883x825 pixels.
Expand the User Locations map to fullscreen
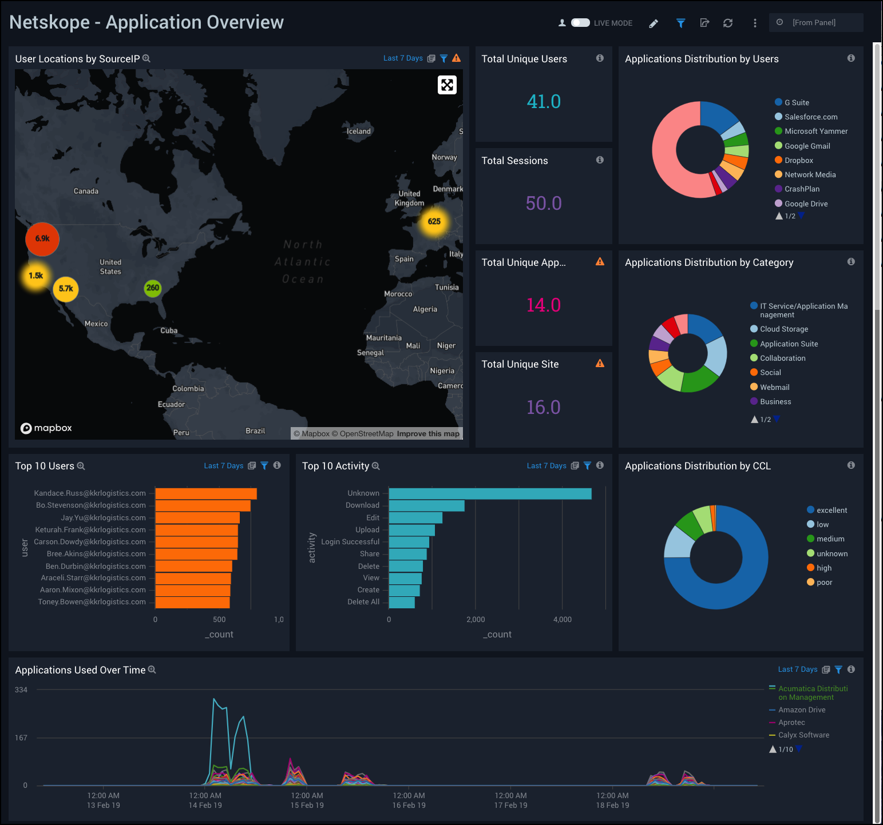447,85
